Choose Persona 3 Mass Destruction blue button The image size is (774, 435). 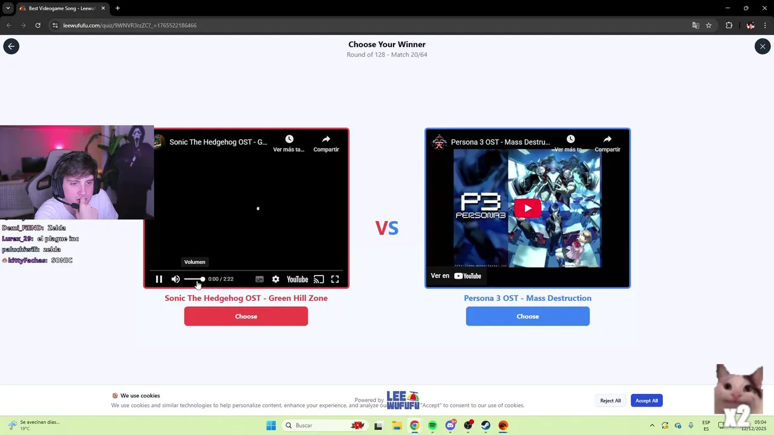527,316
